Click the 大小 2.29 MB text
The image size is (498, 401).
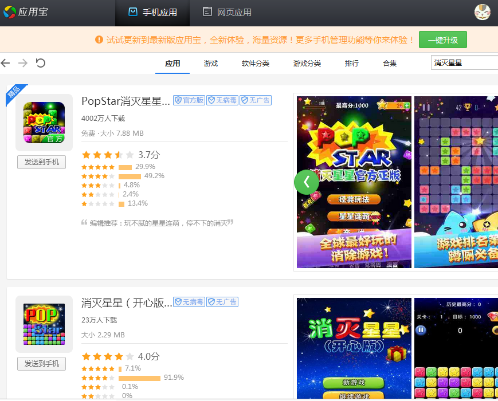coord(103,335)
